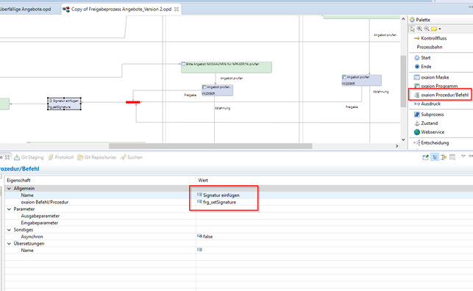Open the note tool dropdown arrow
The image size is (473, 291).
tap(439, 29)
